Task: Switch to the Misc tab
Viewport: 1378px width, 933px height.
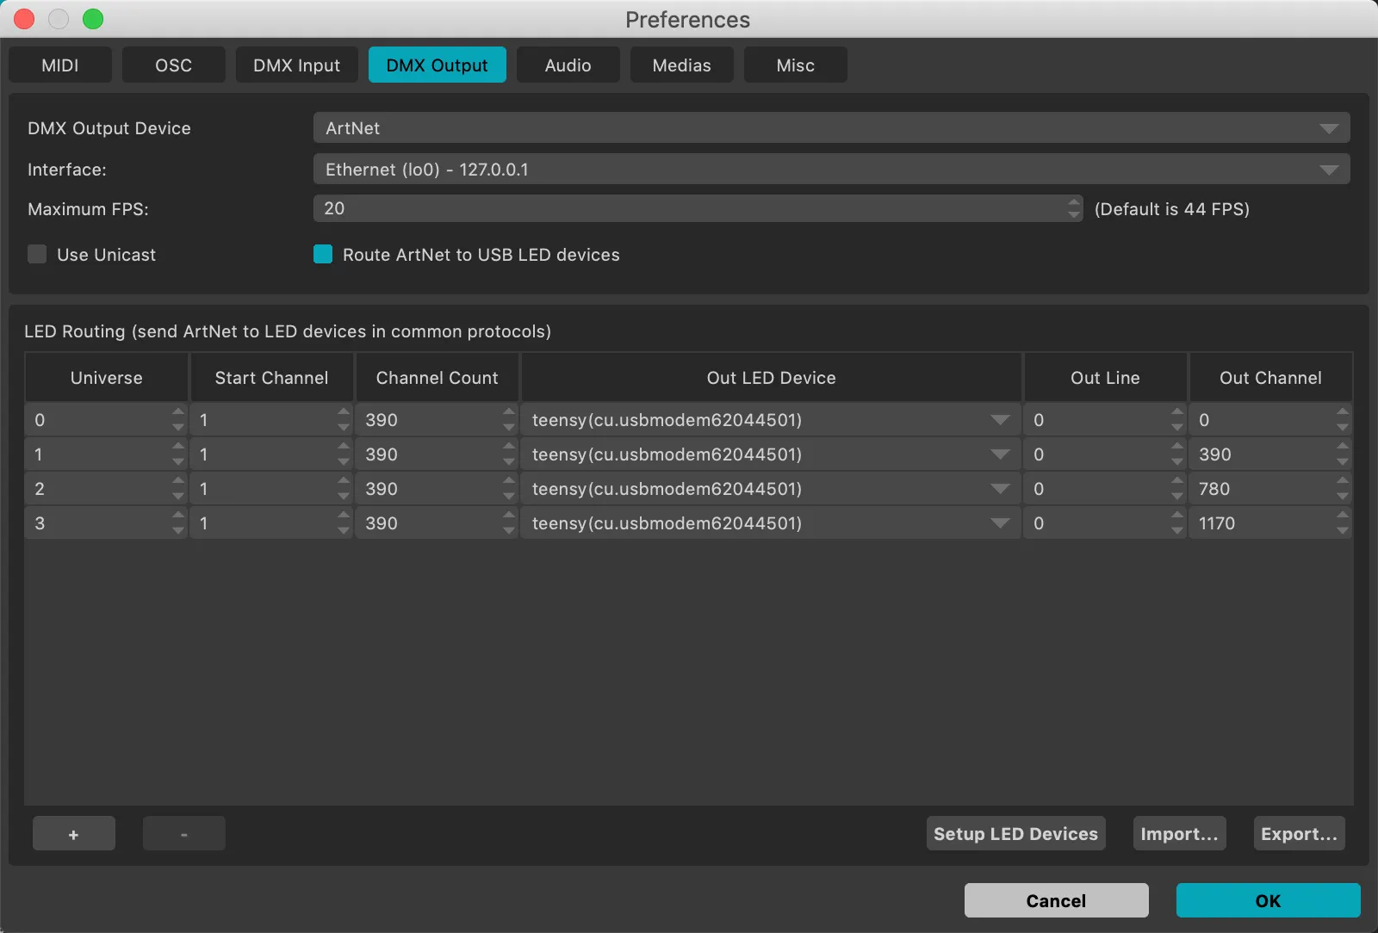Action: 796,65
